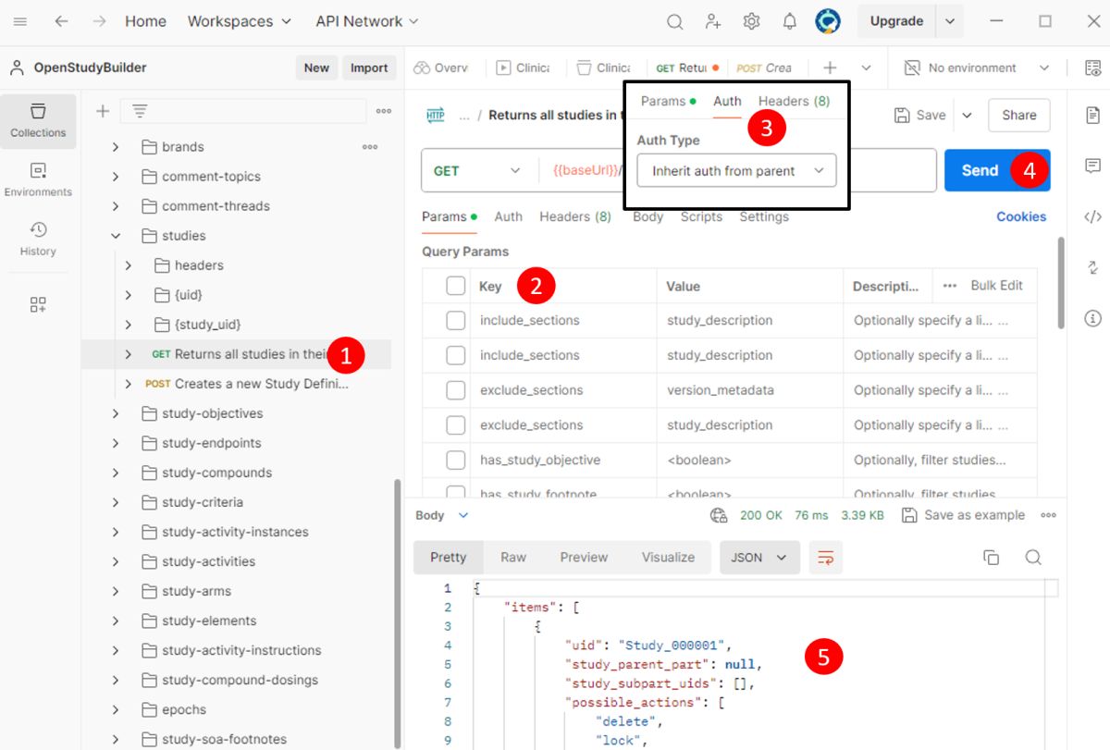
Task: Toggle the wrap lines button in response
Action: 826,557
